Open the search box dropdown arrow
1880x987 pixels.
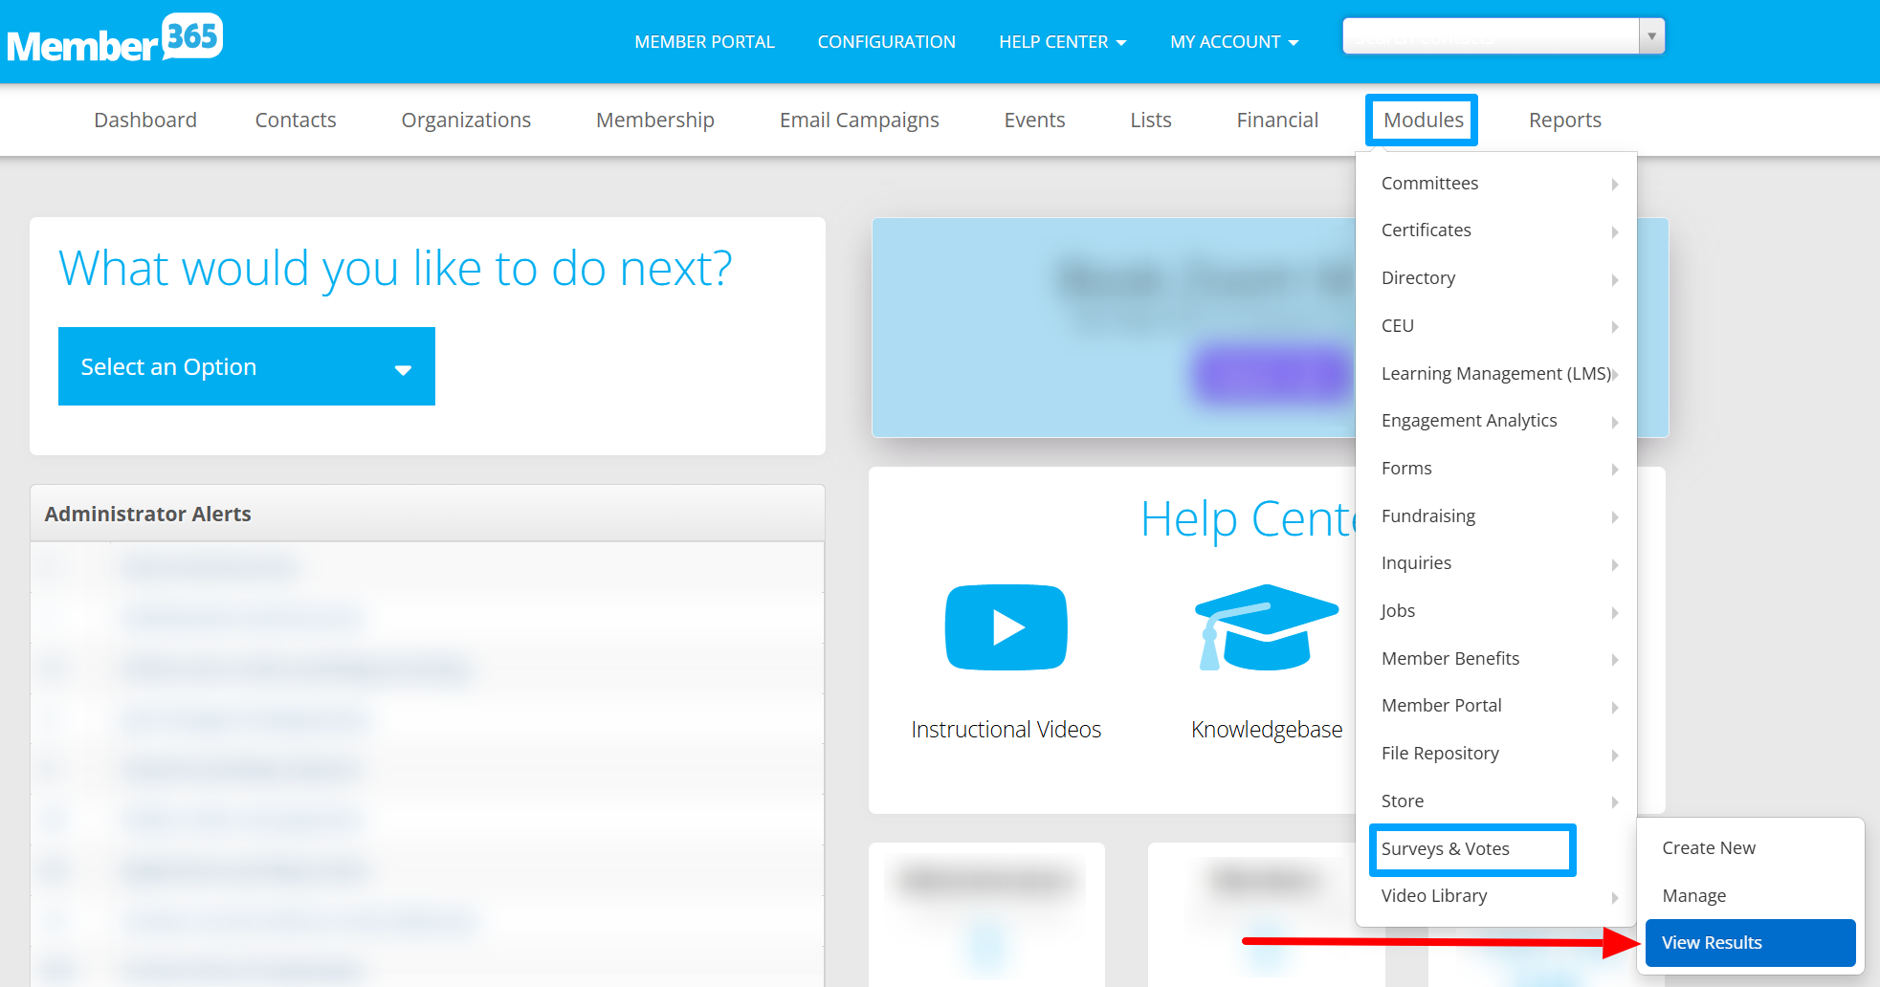[1651, 36]
